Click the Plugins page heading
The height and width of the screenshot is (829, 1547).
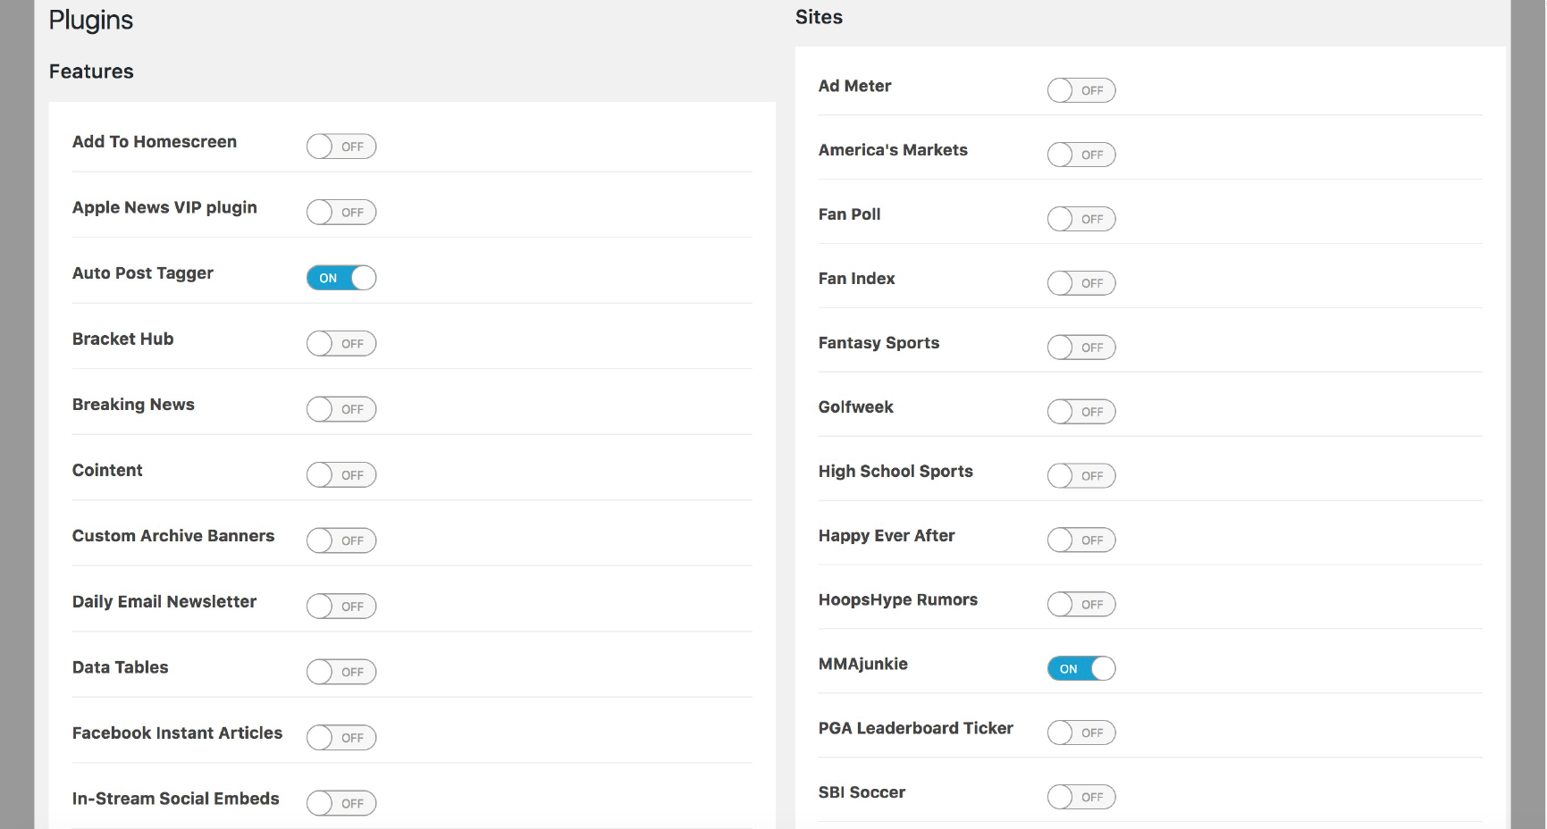(91, 21)
